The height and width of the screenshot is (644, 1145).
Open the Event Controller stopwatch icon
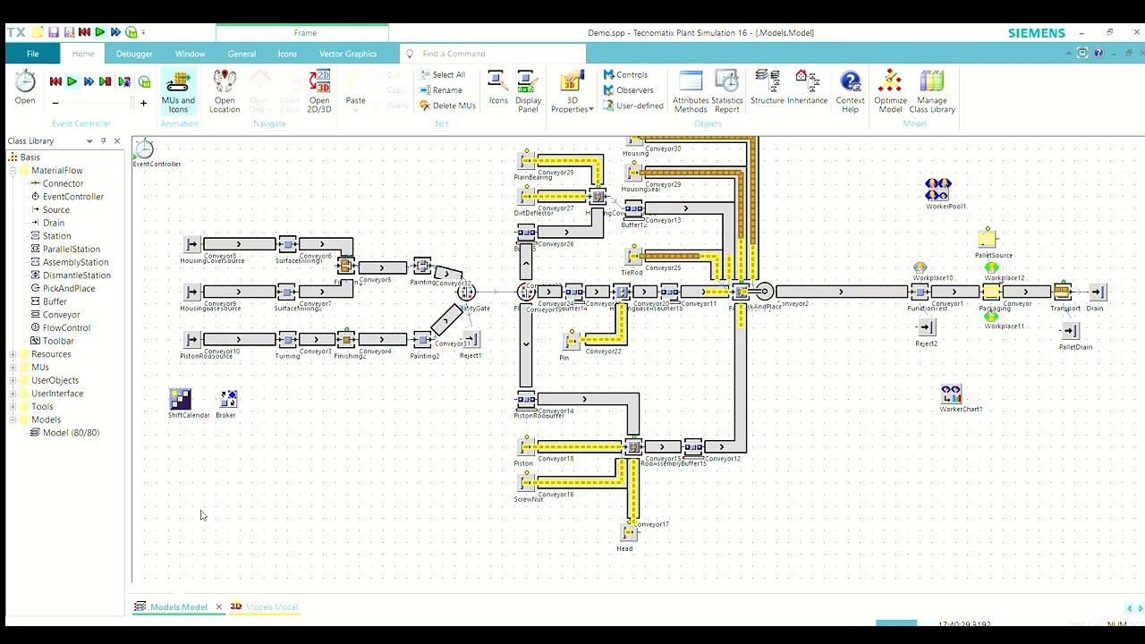pos(25,88)
